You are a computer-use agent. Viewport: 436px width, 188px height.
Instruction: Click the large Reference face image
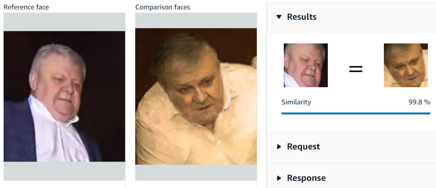[x=64, y=96]
